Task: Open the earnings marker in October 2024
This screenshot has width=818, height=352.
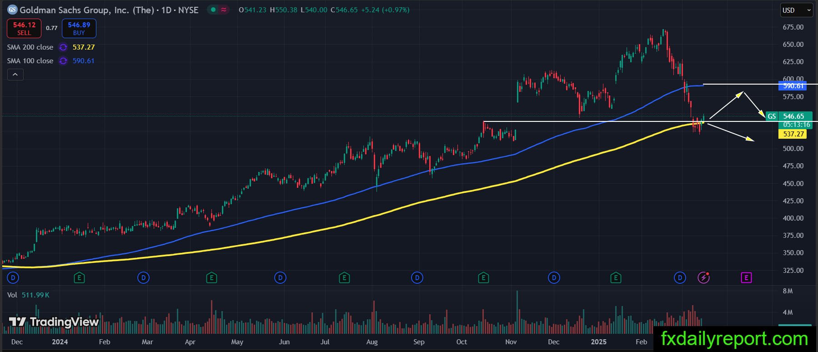Action: tap(483, 277)
